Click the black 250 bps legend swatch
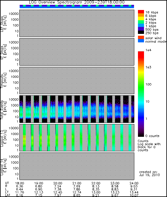This screenshot has height=197, width=167. [x=141, y=32]
